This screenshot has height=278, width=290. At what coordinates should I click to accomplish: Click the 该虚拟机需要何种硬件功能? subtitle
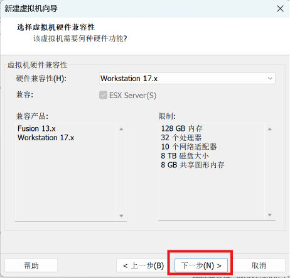(x=80, y=38)
